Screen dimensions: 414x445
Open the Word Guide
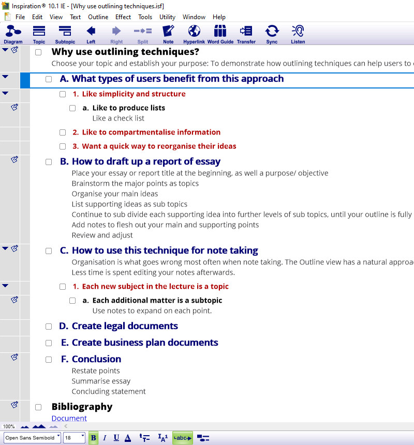pos(220,34)
